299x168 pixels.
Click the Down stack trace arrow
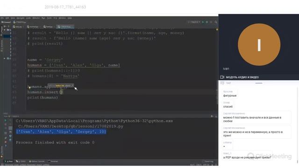pos(10,125)
